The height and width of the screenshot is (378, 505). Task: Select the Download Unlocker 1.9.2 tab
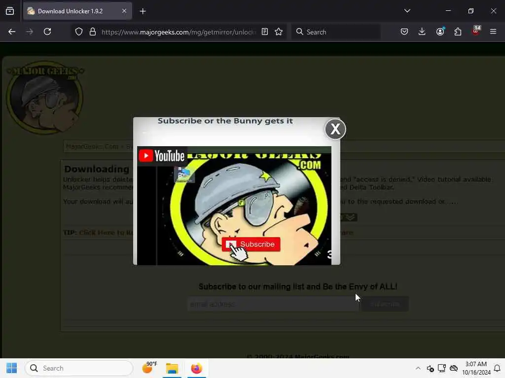tap(77, 11)
